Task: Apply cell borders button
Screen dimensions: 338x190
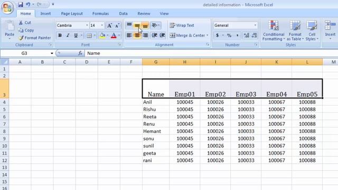Action: [89, 35]
